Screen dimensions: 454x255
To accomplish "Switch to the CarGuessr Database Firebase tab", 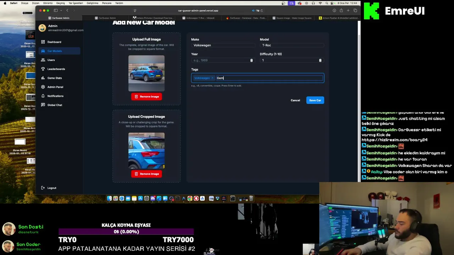I will tap(245, 18).
